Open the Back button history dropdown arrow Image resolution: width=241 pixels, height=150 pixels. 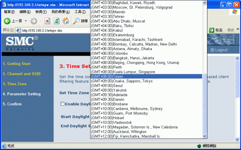pyautogui.click(x=26, y=21)
